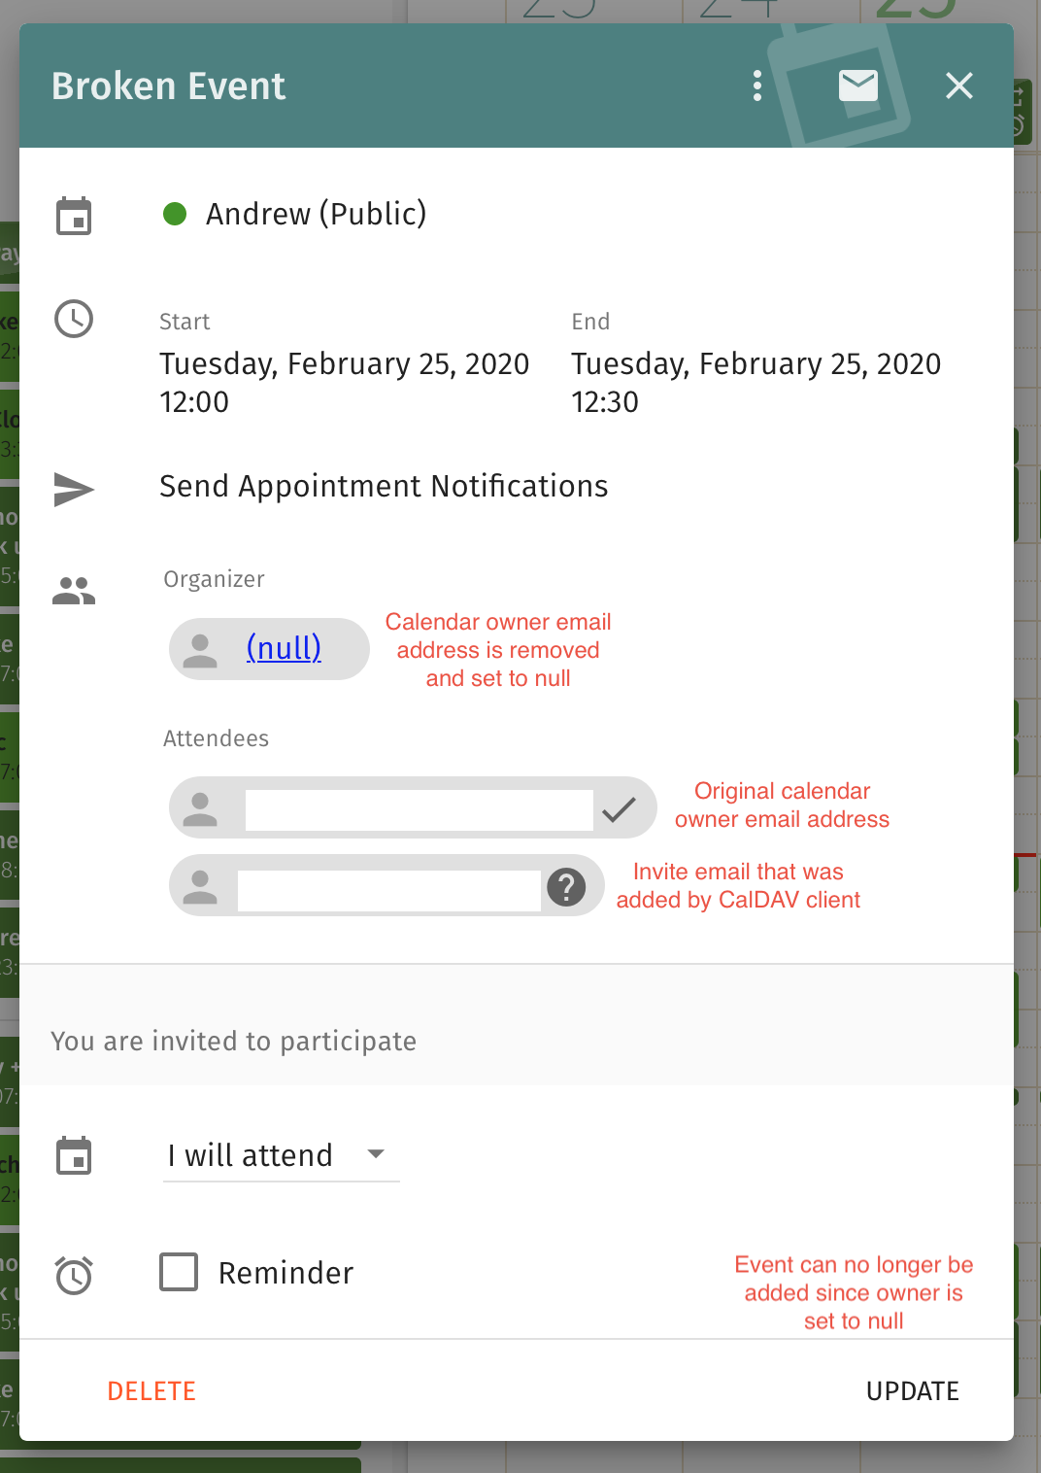Click the clock icon next to Start
1041x1473 pixels.
coord(74,319)
